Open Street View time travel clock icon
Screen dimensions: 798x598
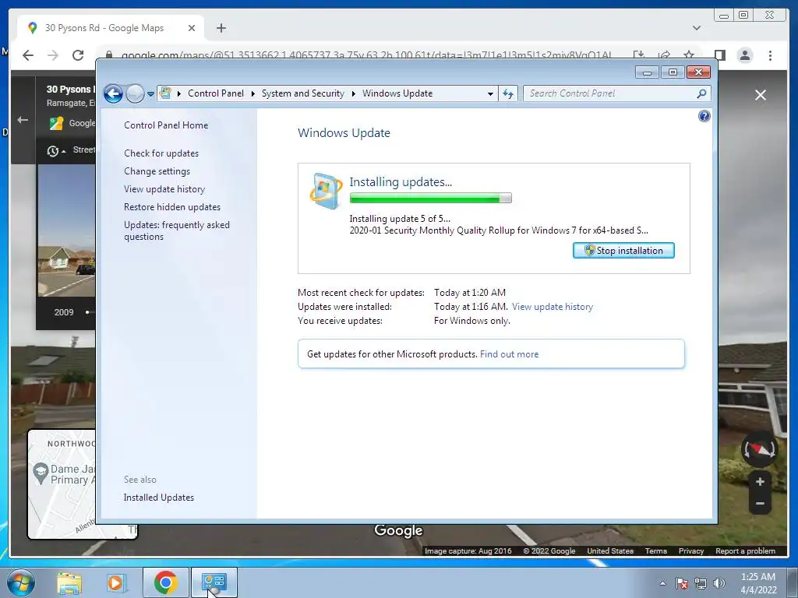[x=53, y=151]
